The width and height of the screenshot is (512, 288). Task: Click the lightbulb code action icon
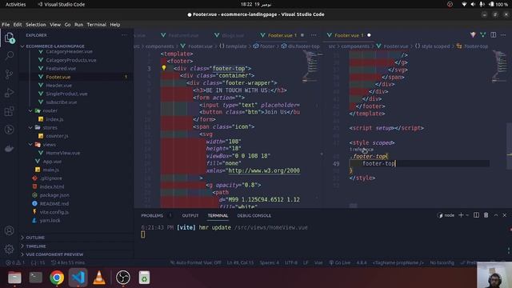163,68
